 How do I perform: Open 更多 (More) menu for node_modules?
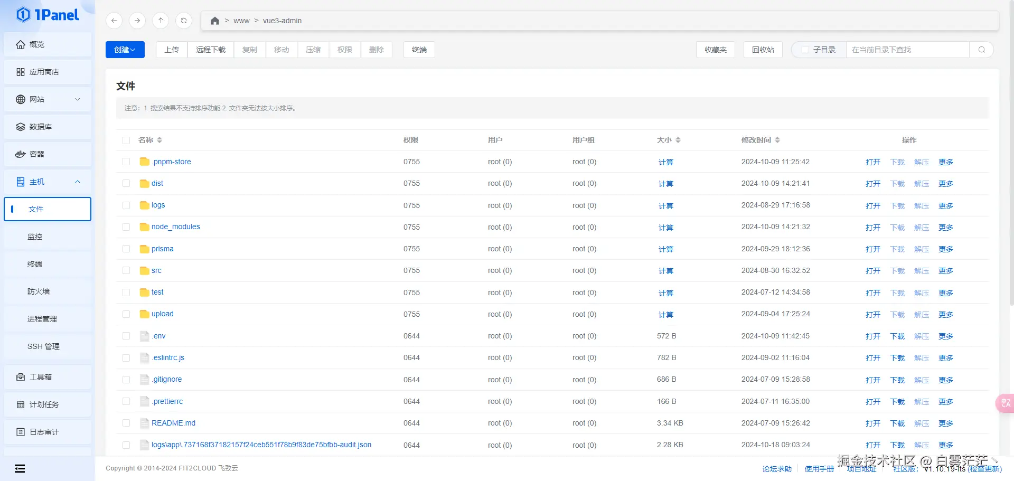[946, 228]
